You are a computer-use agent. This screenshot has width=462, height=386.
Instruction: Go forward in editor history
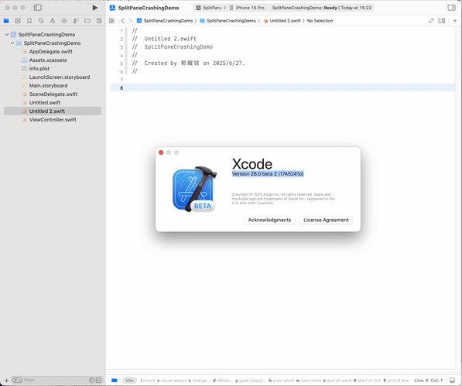click(130, 21)
